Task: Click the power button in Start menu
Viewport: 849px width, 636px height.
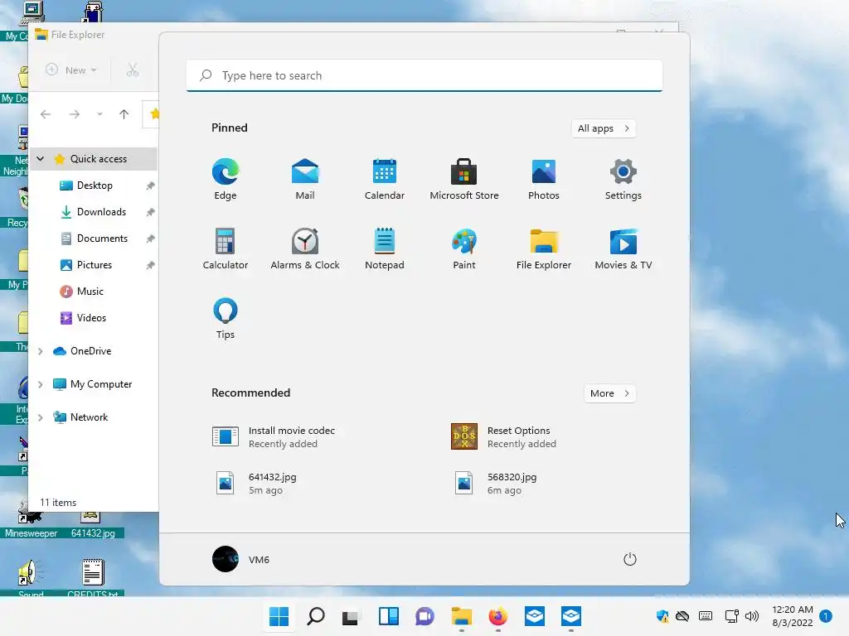Action: pyautogui.click(x=630, y=559)
